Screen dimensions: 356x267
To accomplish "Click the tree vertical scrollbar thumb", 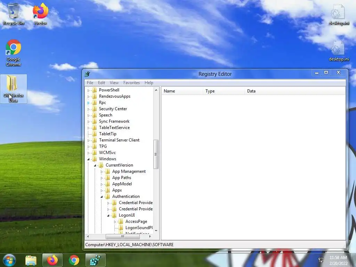I will (x=156, y=154).
